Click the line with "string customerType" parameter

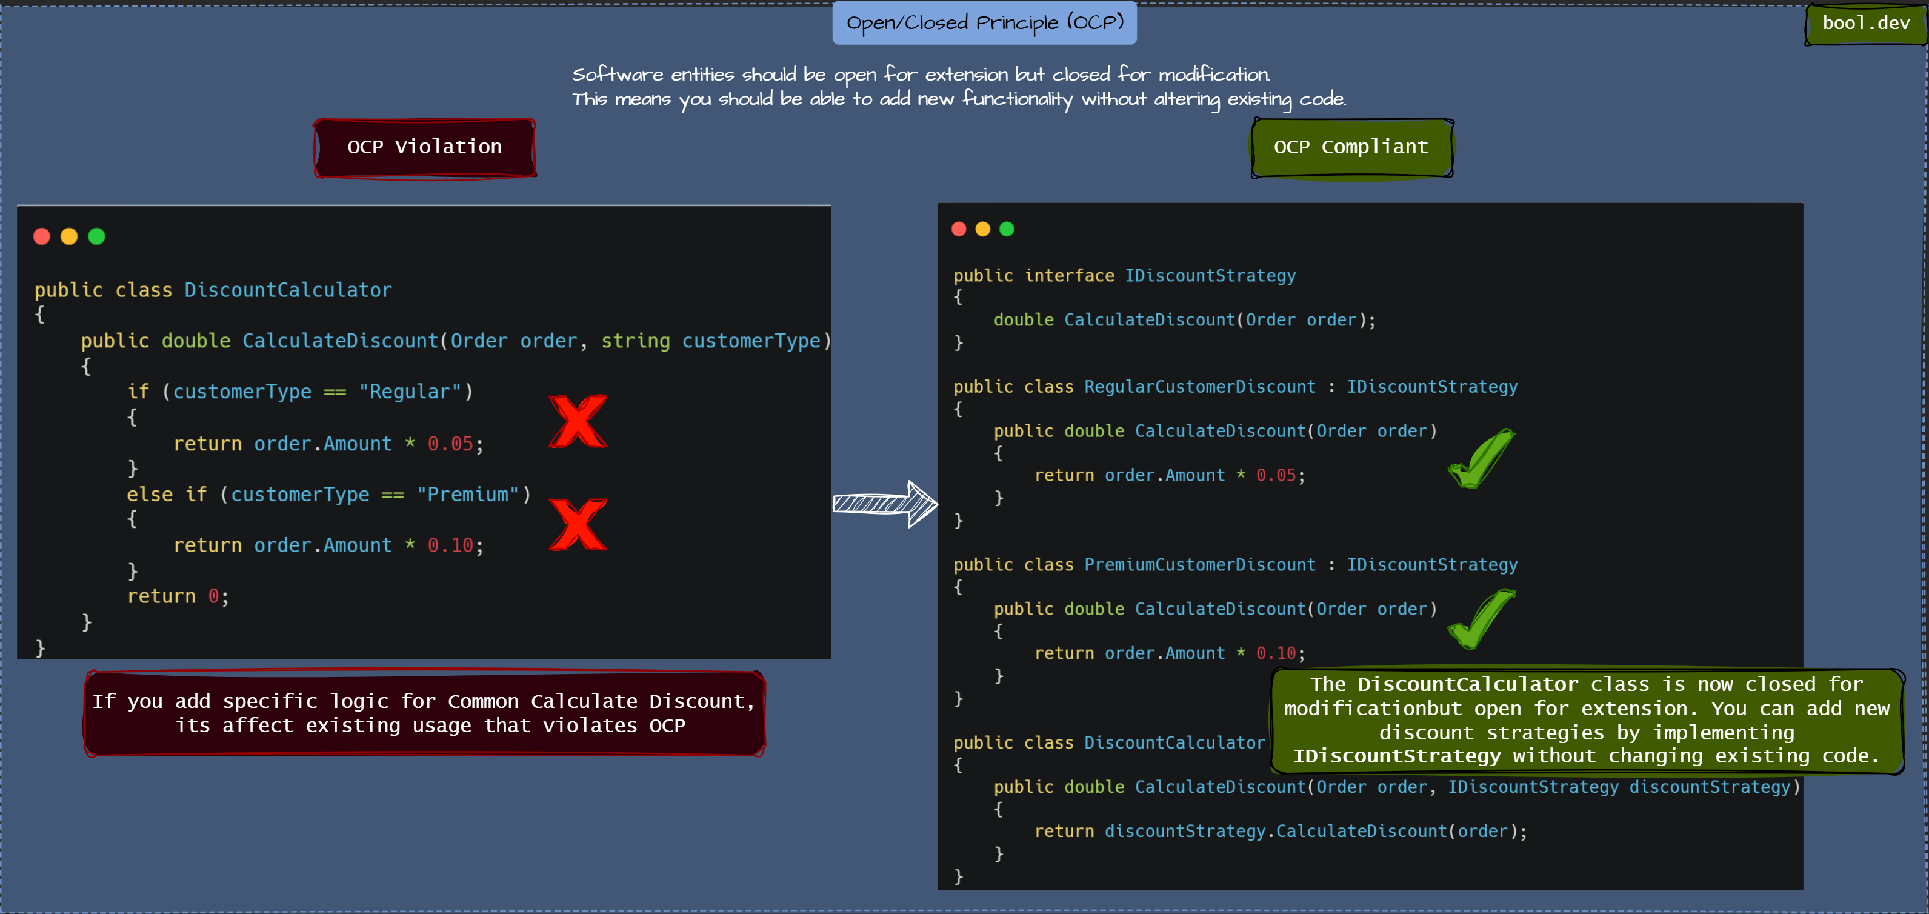pos(456,341)
